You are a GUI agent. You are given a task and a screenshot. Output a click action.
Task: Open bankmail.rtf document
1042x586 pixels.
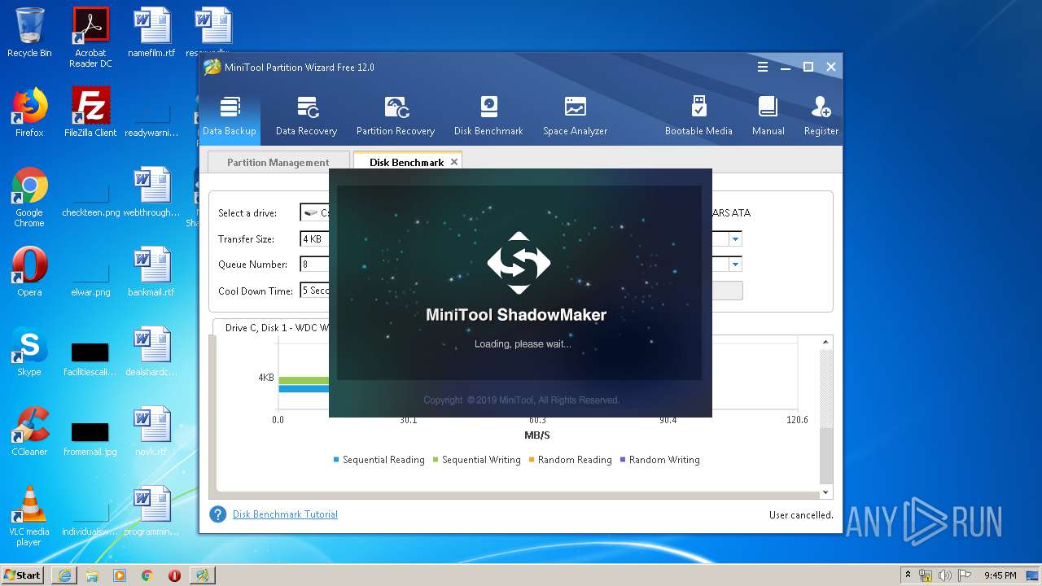tap(151, 272)
